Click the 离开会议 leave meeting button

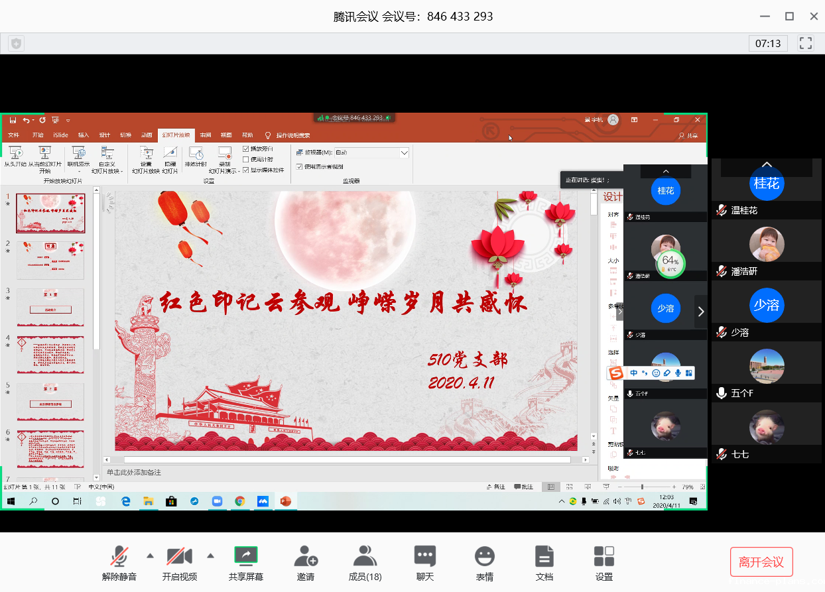click(761, 562)
